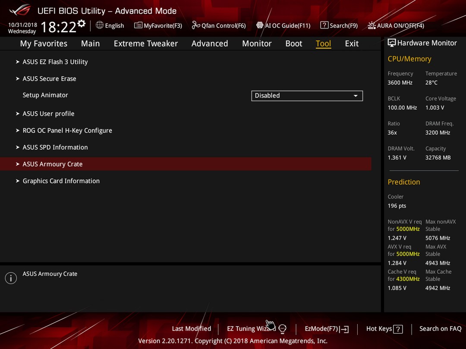Click the Setup Animator label
The height and width of the screenshot is (349, 466).
(45, 95)
